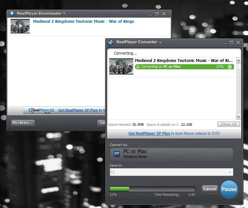This screenshot has width=248, height=208.
Task: Click the Cancel button in the Converter
Action: tap(210, 189)
